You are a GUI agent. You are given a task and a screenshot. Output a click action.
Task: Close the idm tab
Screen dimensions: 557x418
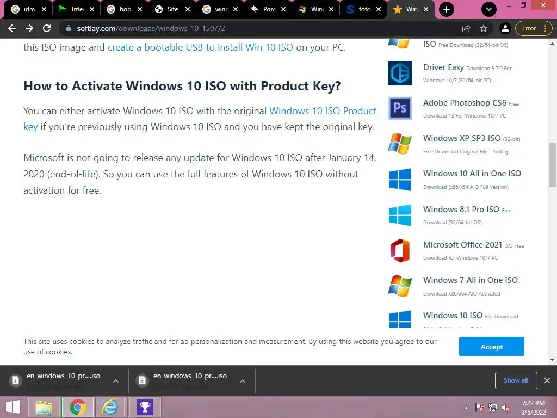click(x=44, y=9)
